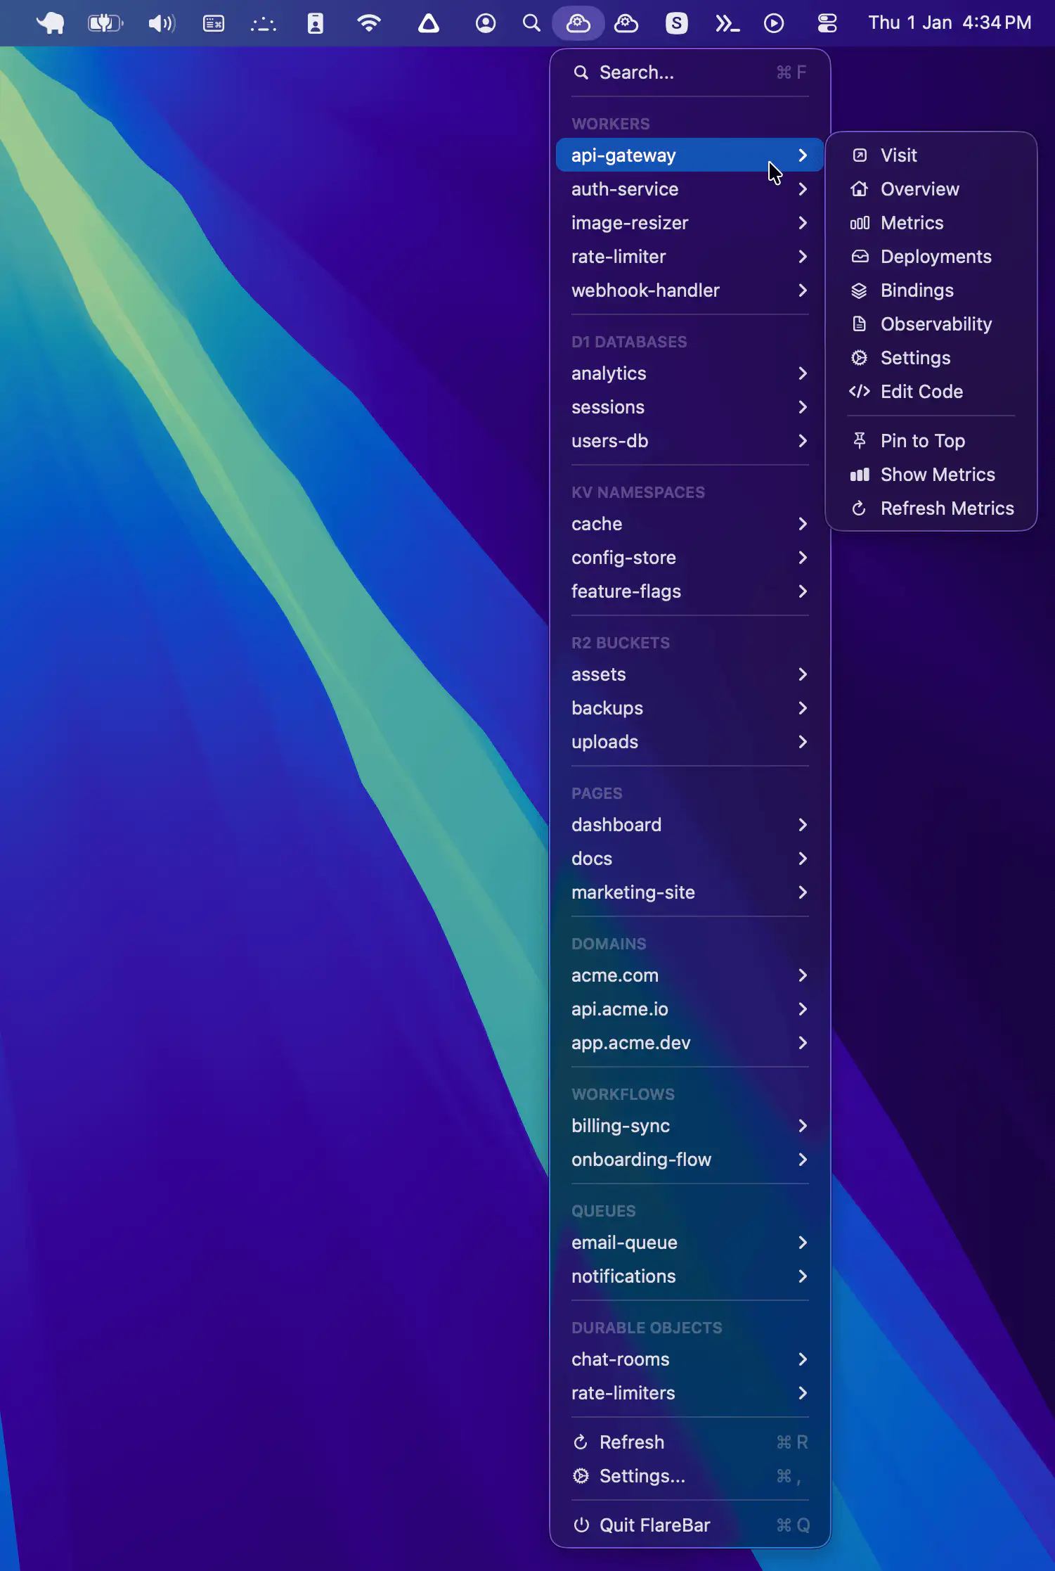Click the Observability document icon
This screenshot has height=1571, width=1055.
[859, 324]
